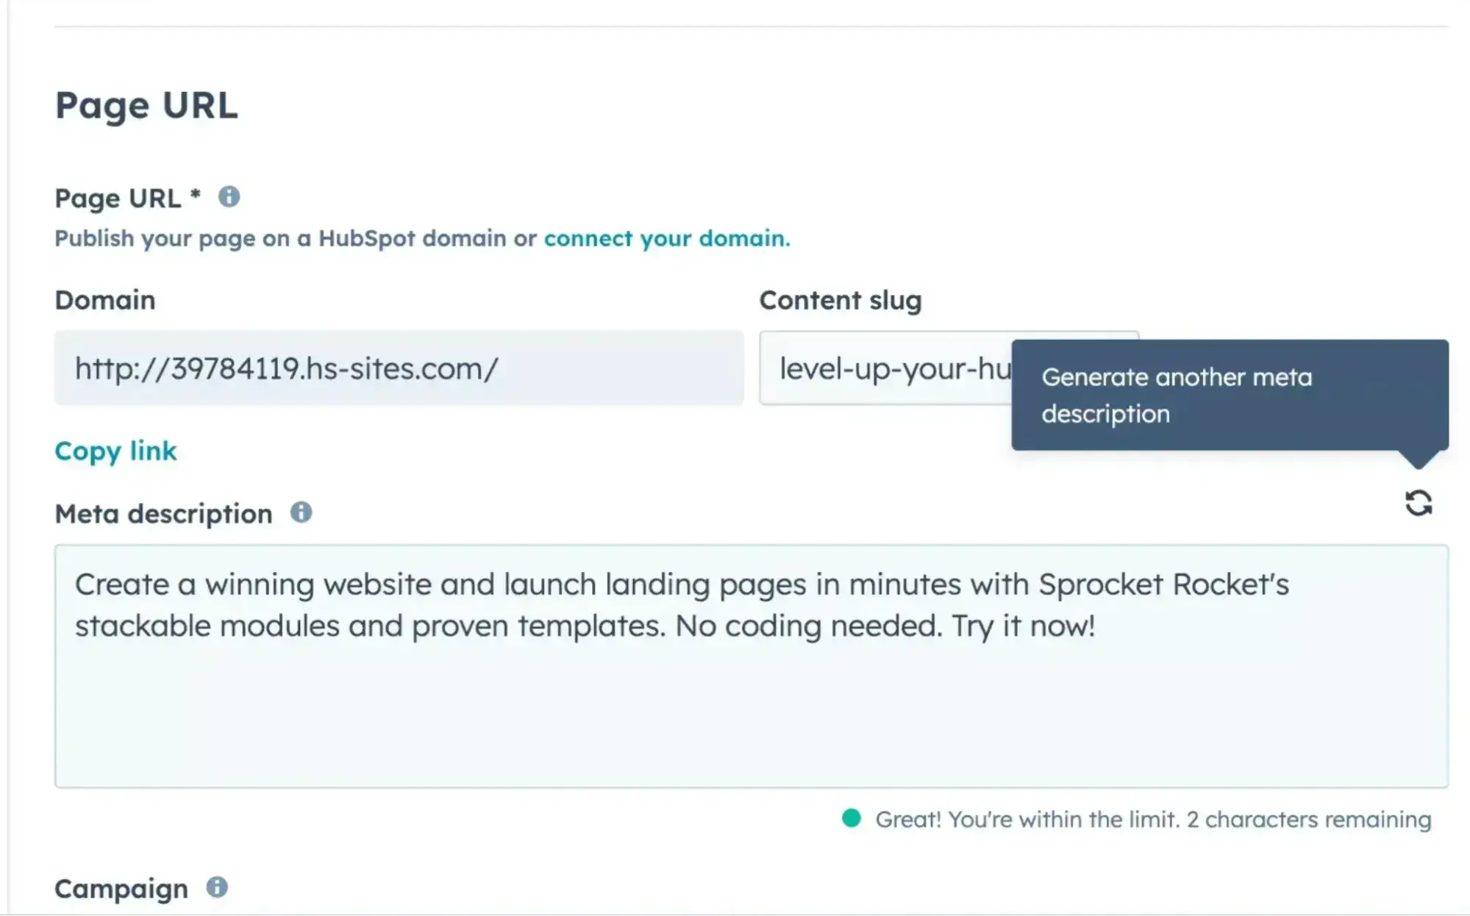
Task: Click the "connect your domain" link
Action: point(664,238)
